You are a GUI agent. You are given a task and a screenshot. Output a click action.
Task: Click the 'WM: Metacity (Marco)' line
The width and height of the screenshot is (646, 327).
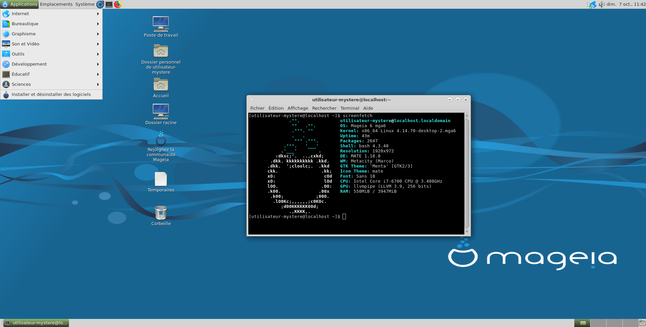tap(367, 161)
